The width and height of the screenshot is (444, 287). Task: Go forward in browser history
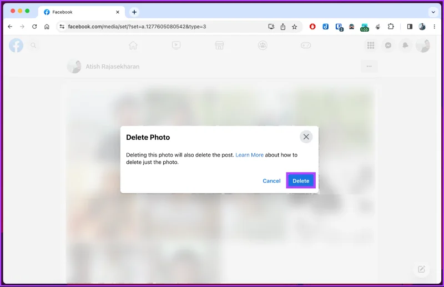(22, 27)
